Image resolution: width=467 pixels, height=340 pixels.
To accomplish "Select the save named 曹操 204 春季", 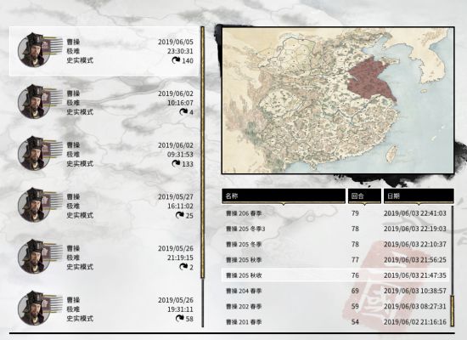I will click(335, 291).
